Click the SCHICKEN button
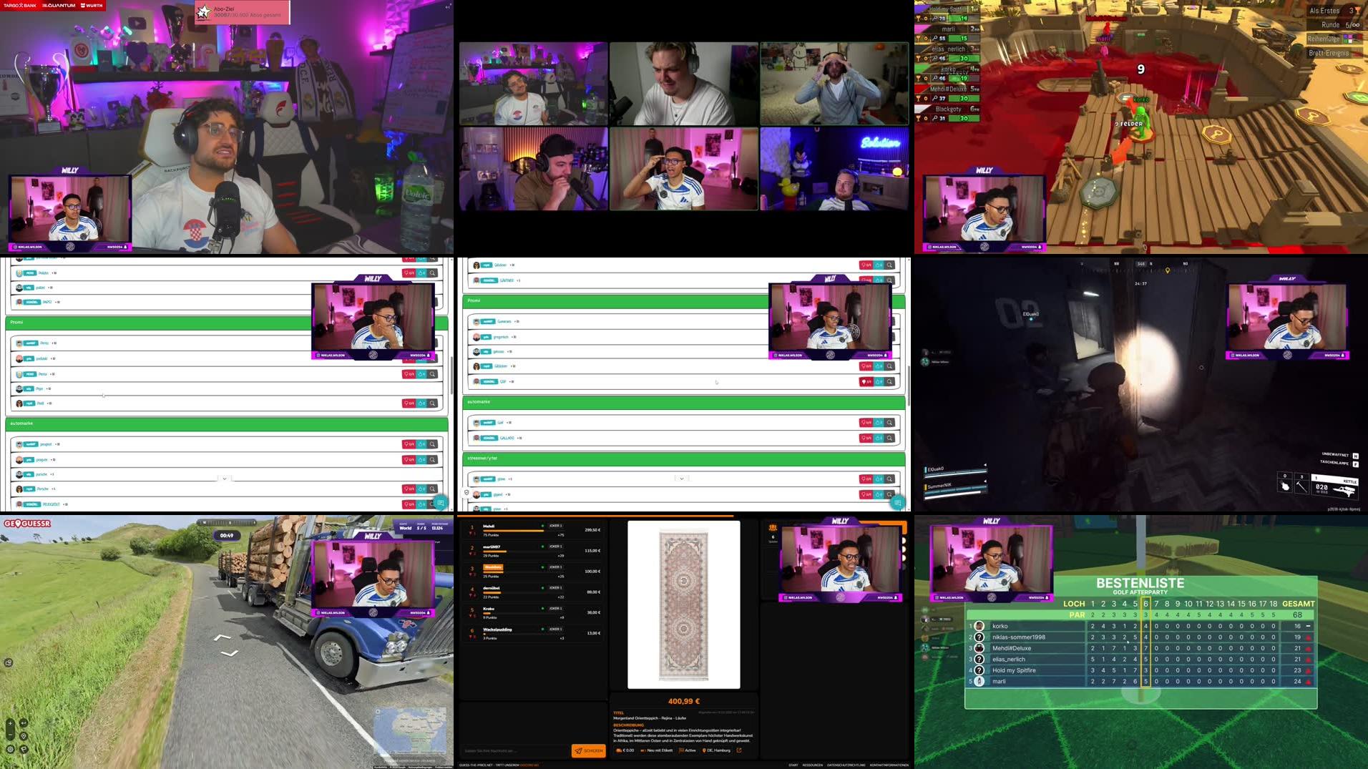This screenshot has width=1368, height=769. [x=587, y=750]
